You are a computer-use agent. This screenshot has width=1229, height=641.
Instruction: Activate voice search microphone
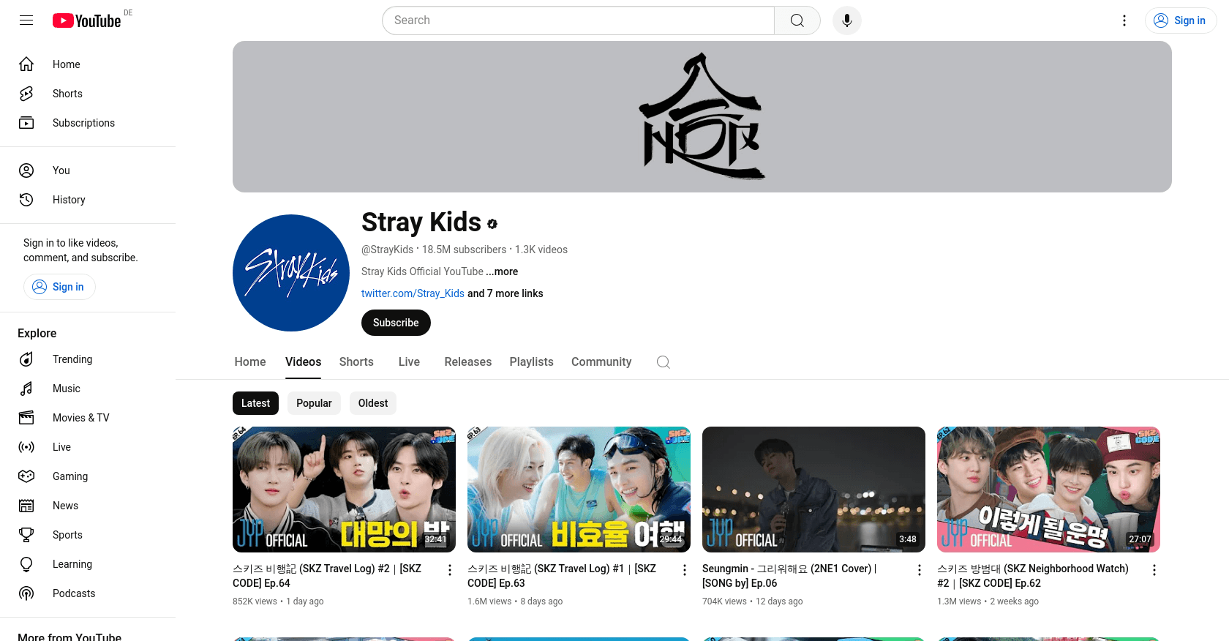[x=846, y=20]
